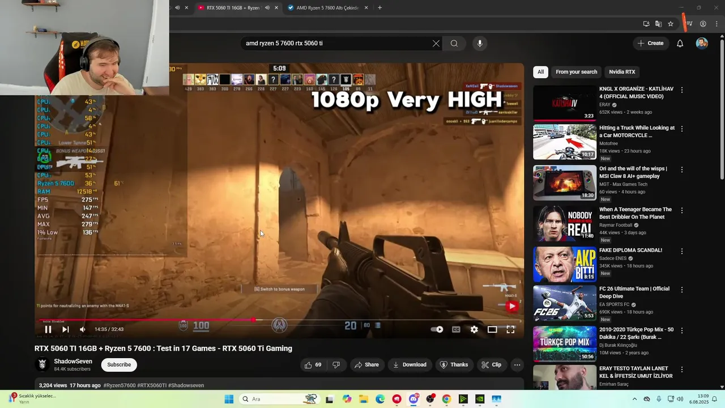Mute the RTX 5060 Ti tab audio
Screen dimensions: 725x408
click(267, 8)
